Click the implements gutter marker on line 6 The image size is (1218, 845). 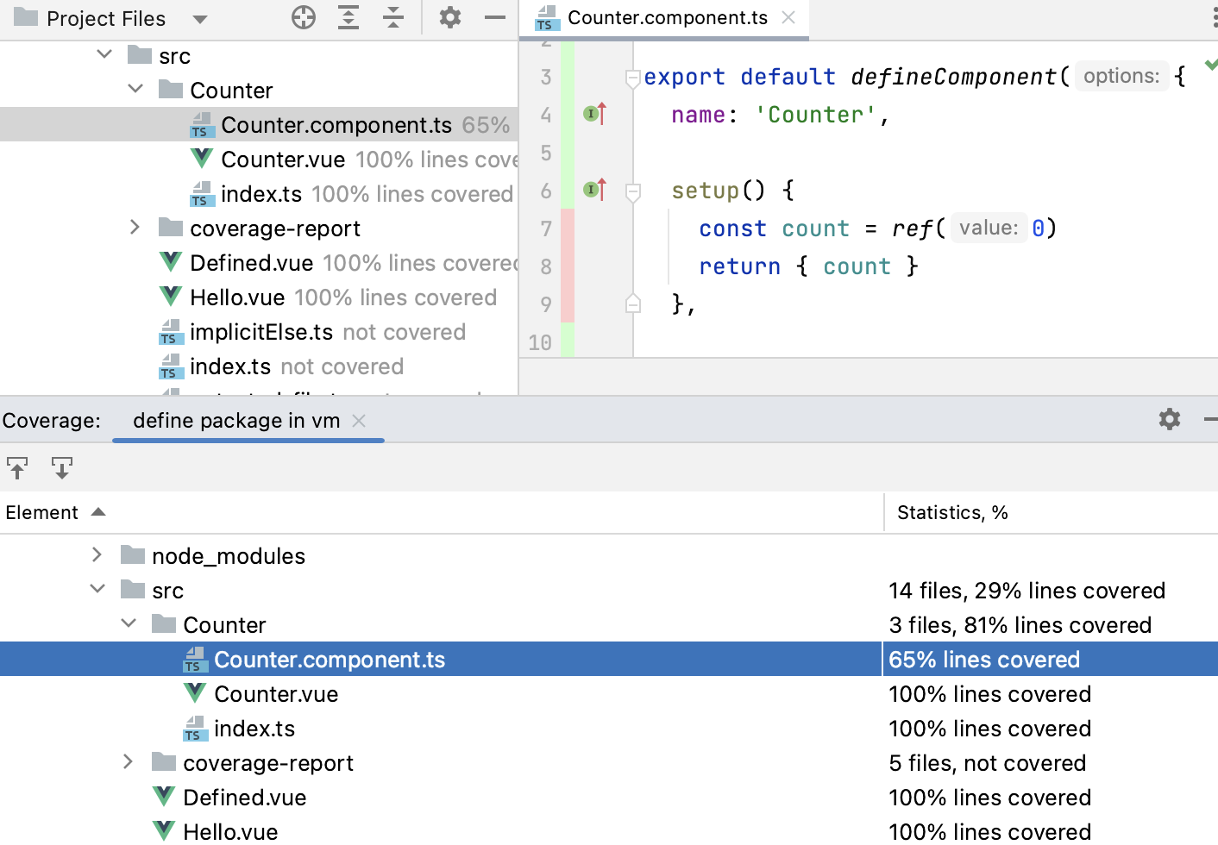pos(594,190)
